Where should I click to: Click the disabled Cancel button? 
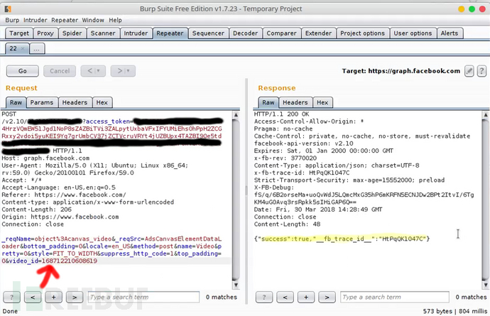click(x=60, y=71)
